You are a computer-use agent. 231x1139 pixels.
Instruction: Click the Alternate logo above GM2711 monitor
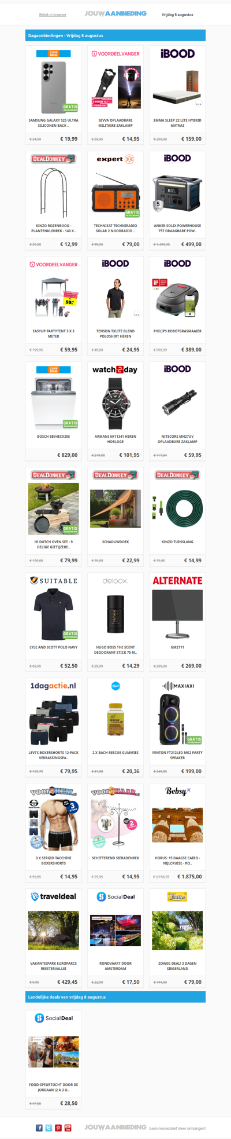177,580
